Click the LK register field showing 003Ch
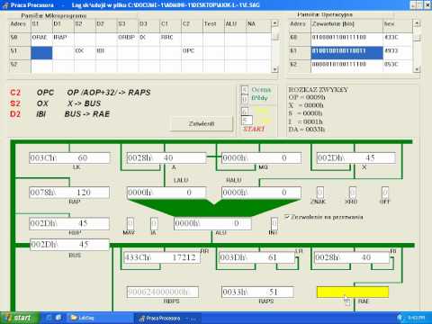Image resolution: width=432 pixels, height=324 pixels. (x=69, y=157)
